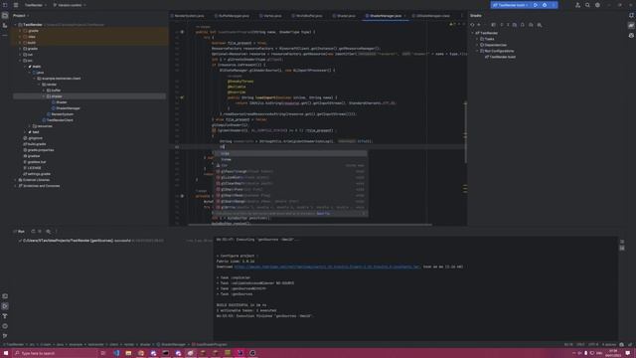The image size is (636, 358).
Task: Expand the build folder node
Action: tap(20, 43)
